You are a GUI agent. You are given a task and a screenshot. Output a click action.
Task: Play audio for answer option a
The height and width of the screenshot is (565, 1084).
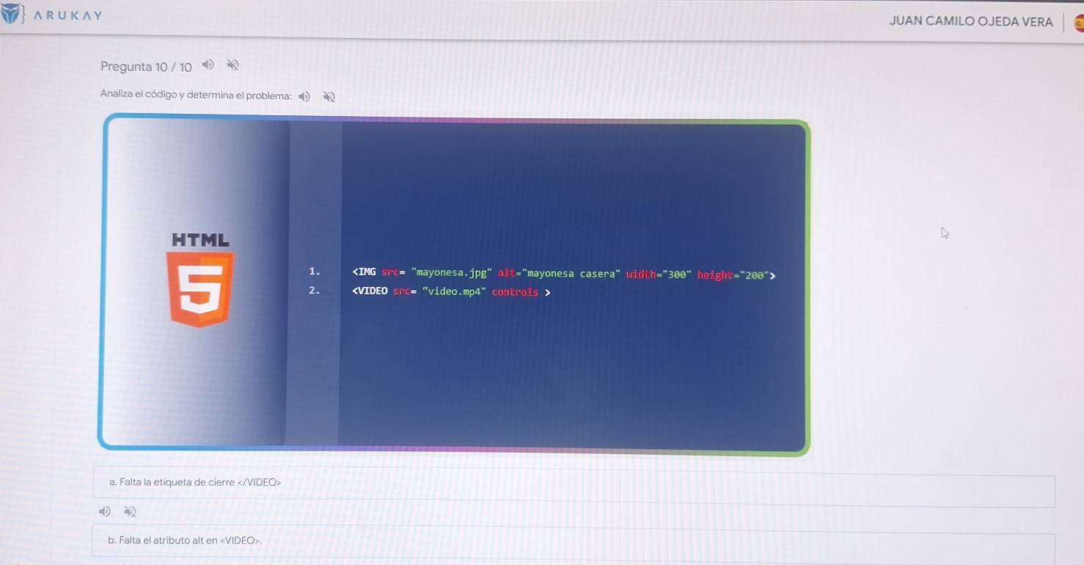[x=106, y=511]
